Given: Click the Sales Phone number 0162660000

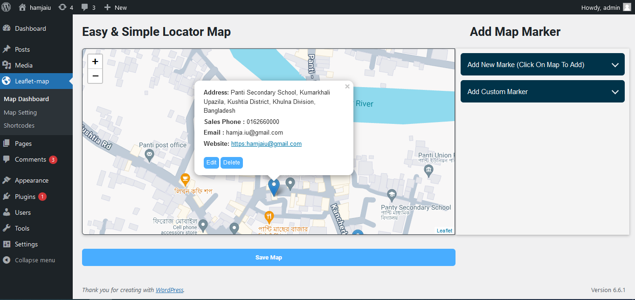Looking at the screenshot, I should [x=263, y=122].
